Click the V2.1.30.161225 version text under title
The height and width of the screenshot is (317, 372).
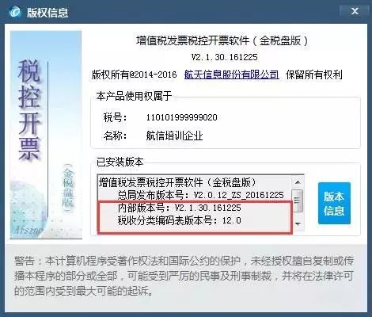click(x=224, y=57)
